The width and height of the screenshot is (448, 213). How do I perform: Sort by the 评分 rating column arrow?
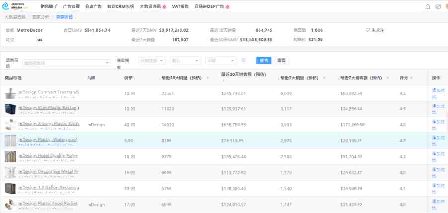click(x=411, y=78)
